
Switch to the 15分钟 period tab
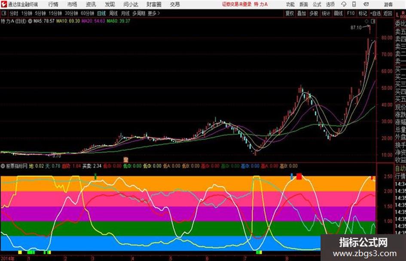pos(55,13)
